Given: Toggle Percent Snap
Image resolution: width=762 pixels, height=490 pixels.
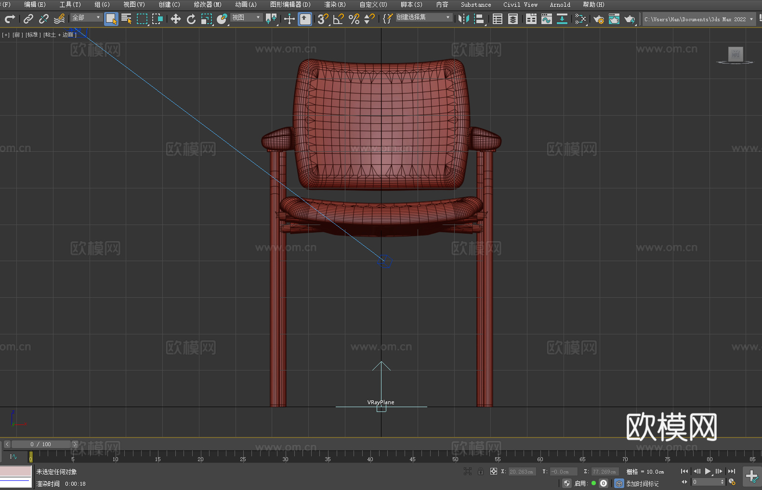Looking at the screenshot, I should click(354, 19).
